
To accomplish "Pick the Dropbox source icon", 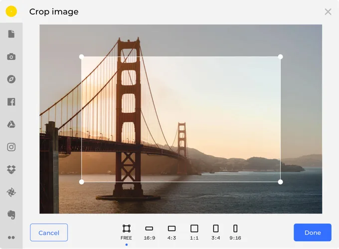I will click(11, 170).
